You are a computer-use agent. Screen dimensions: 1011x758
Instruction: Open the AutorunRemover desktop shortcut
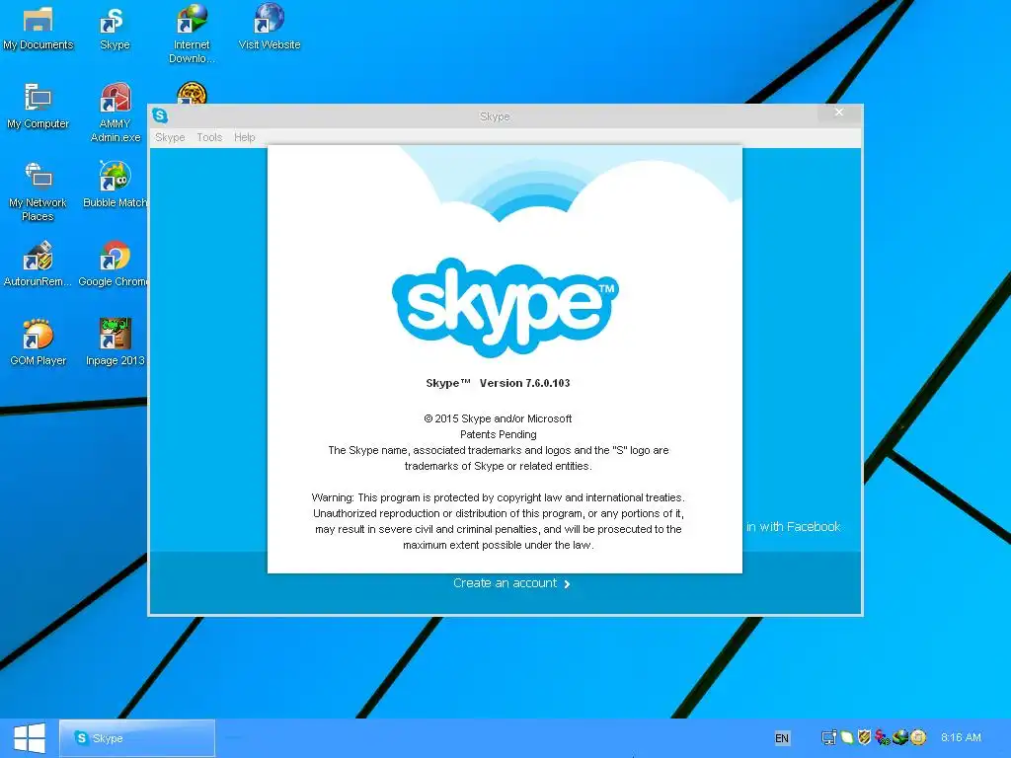(39, 265)
